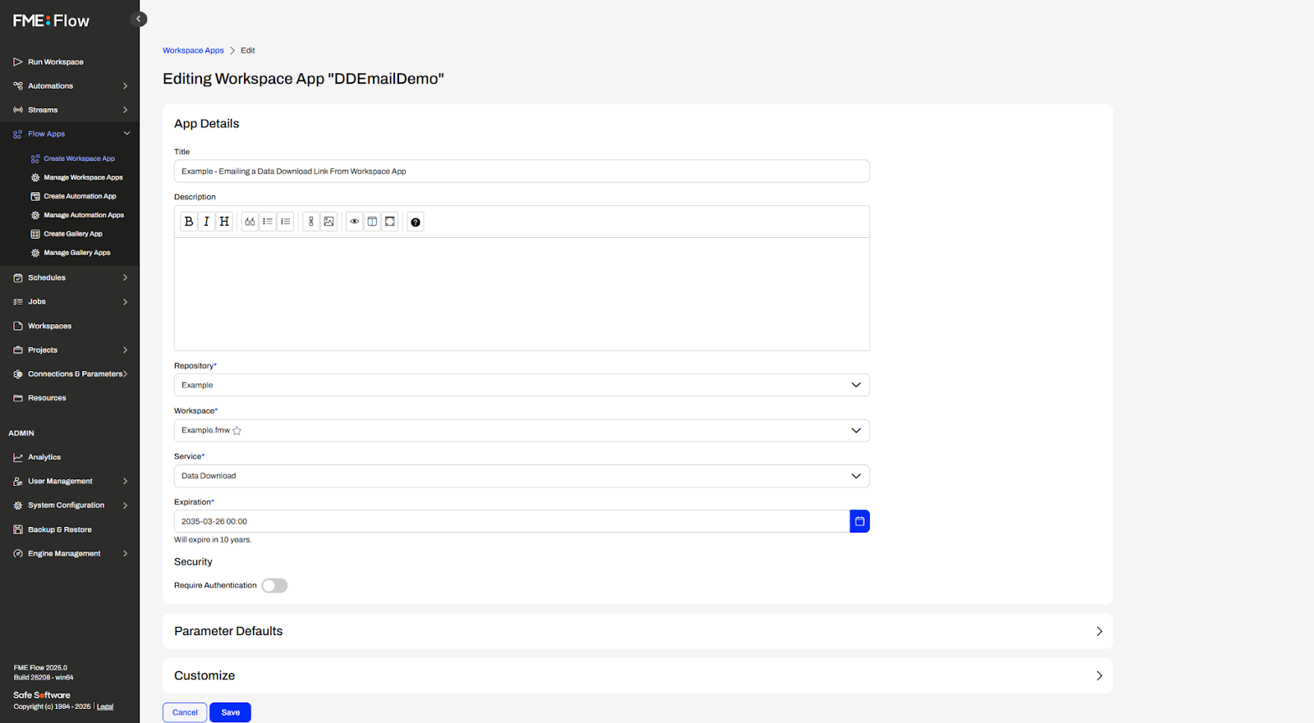Open the Workspace dropdown showing Example.fmw
This screenshot has width=1314, height=723.
coord(521,430)
